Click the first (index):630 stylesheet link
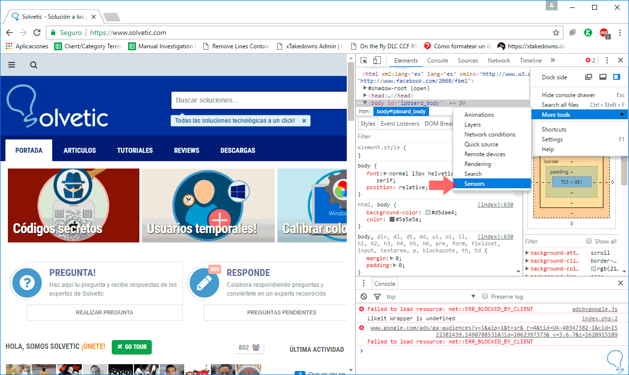 tap(496, 205)
